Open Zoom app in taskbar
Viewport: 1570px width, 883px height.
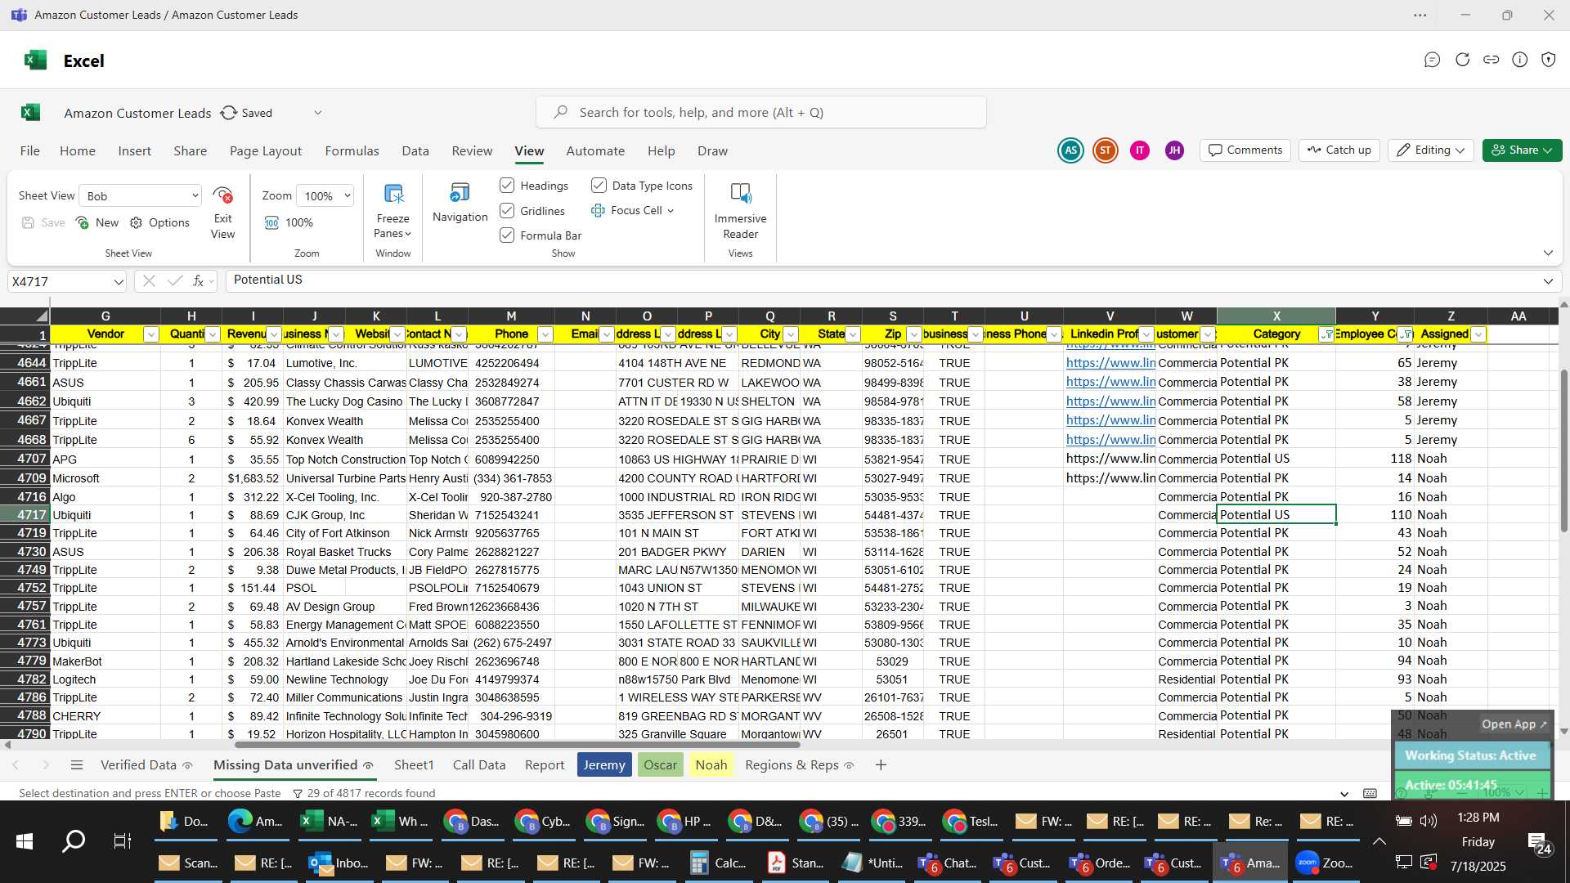[x=1326, y=863]
